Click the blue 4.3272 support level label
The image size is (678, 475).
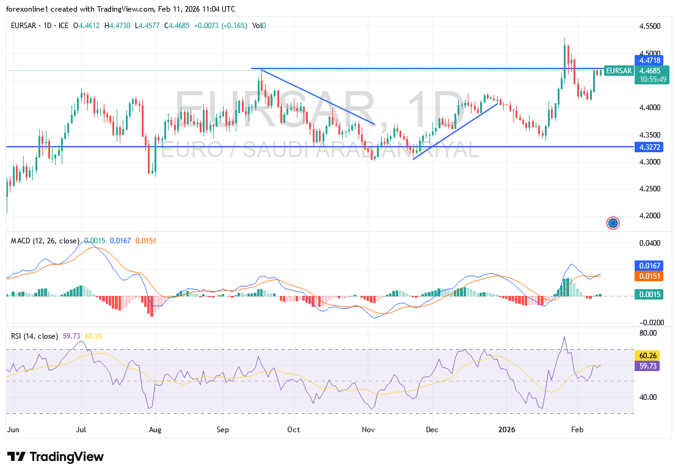click(x=648, y=147)
